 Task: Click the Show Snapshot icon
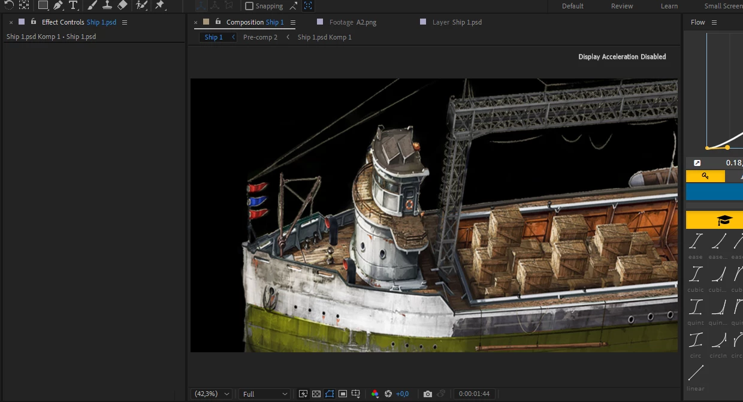tap(441, 394)
